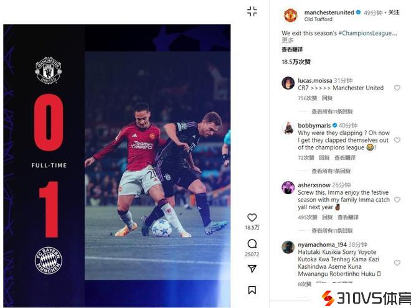
Task: Click 查看翻译 under the post caption
Action: click(x=292, y=50)
